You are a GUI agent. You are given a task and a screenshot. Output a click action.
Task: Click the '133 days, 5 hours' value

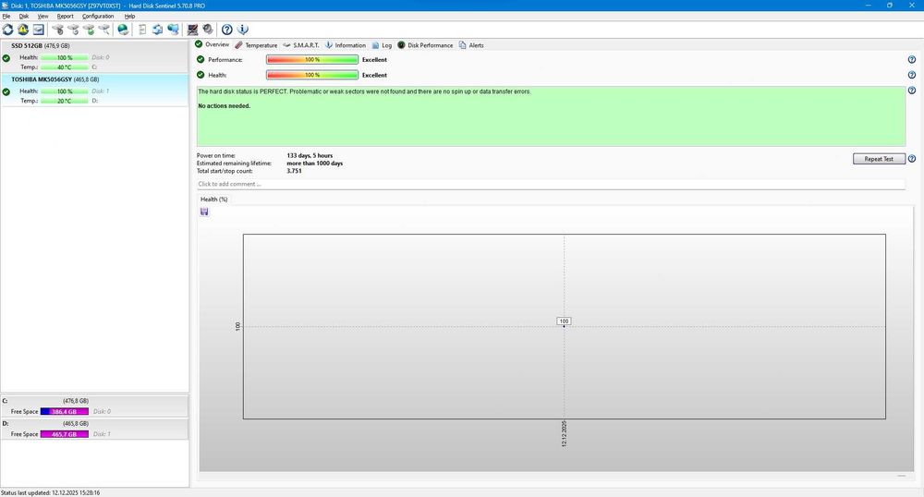click(310, 155)
